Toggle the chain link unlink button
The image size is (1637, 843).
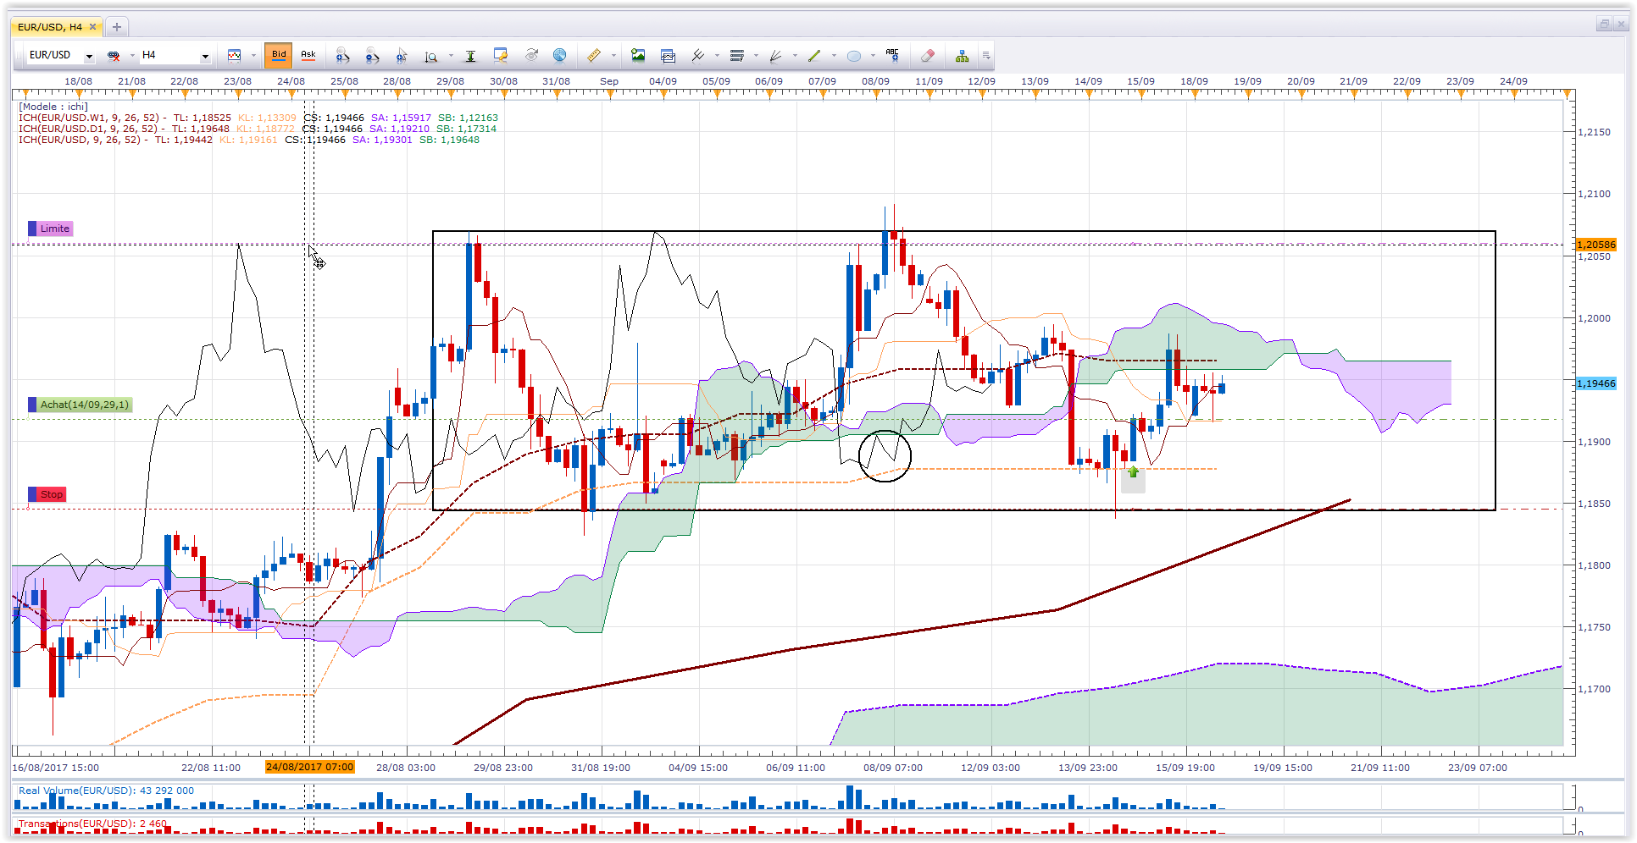(114, 56)
